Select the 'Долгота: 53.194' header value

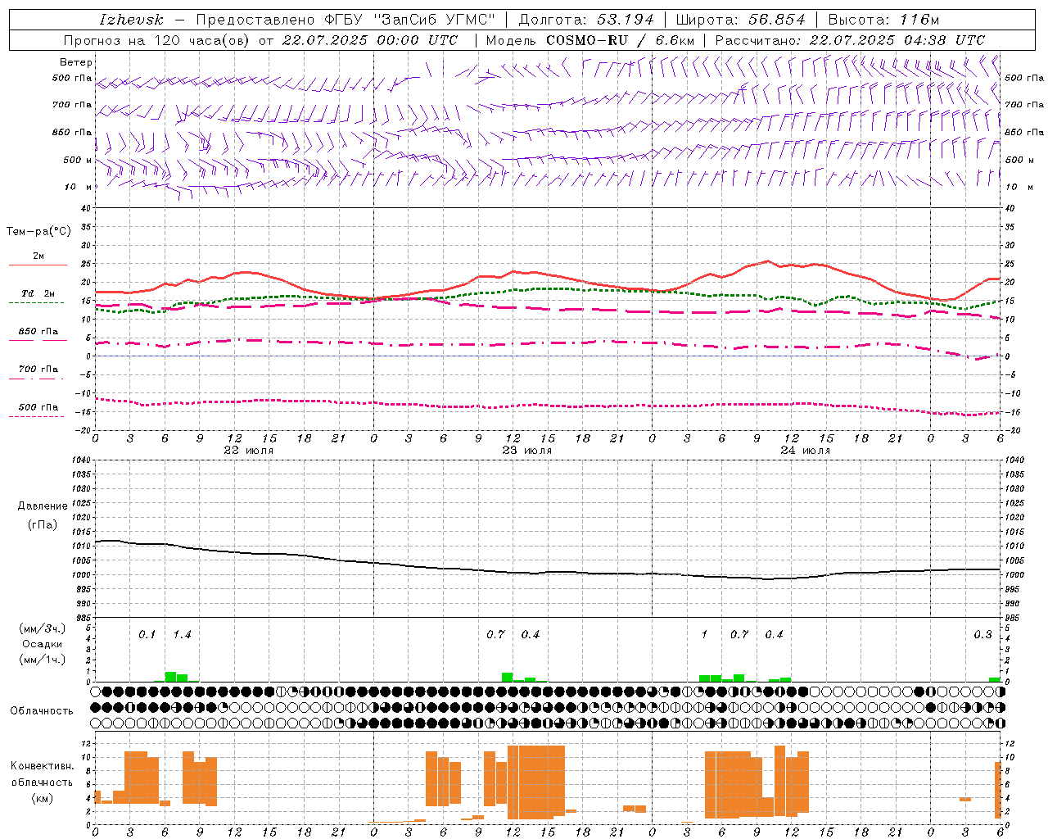pyautogui.click(x=586, y=20)
